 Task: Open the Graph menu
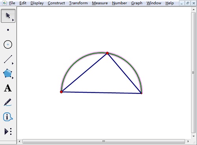(137, 3)
